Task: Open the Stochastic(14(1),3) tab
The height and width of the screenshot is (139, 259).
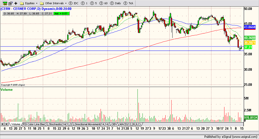Action: pyautogui.click(x=61, y=124)
